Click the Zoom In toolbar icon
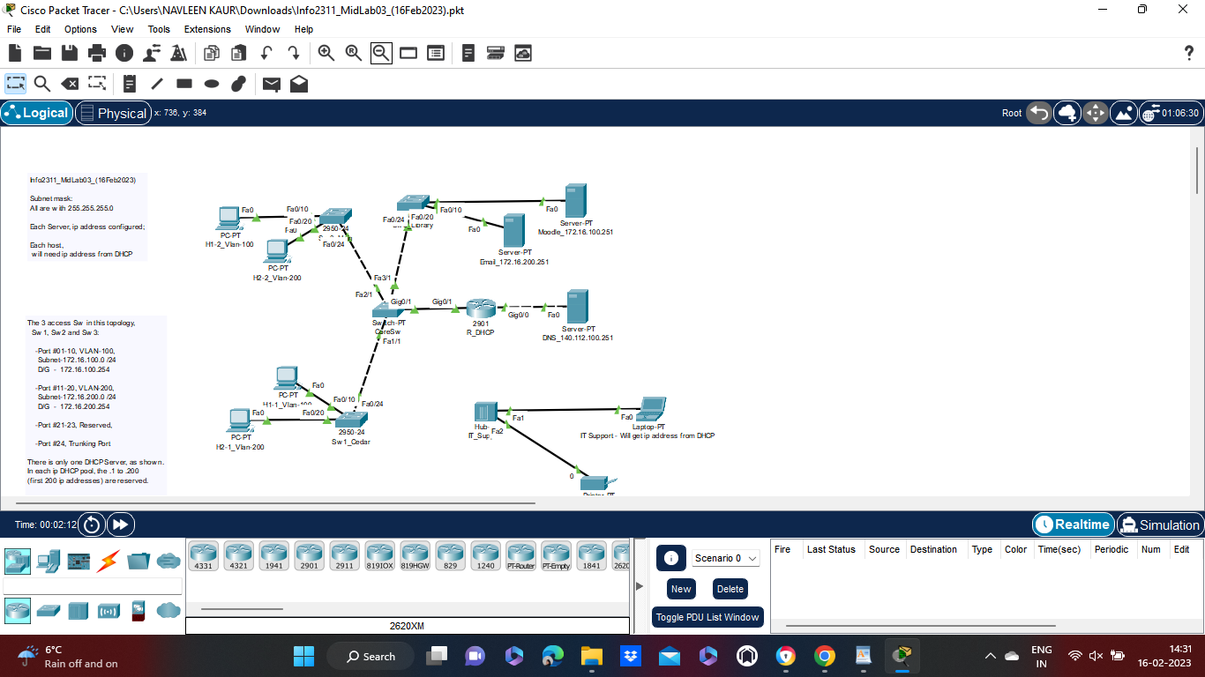Image resolution: width=1205 pixels, height=677 pixels. (x=326, y=53)
